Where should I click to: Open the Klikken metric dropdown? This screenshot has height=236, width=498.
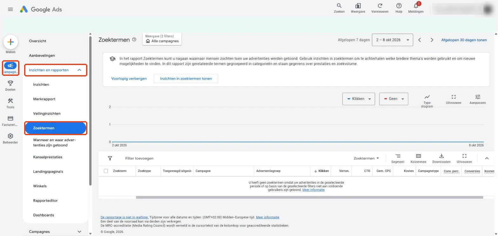[x=359, y=99]
